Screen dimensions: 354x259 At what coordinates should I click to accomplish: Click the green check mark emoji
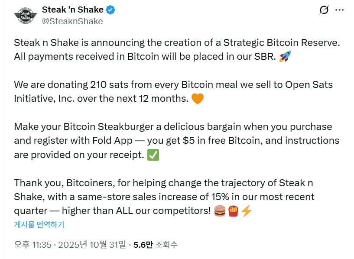click(x=153, y=155)
